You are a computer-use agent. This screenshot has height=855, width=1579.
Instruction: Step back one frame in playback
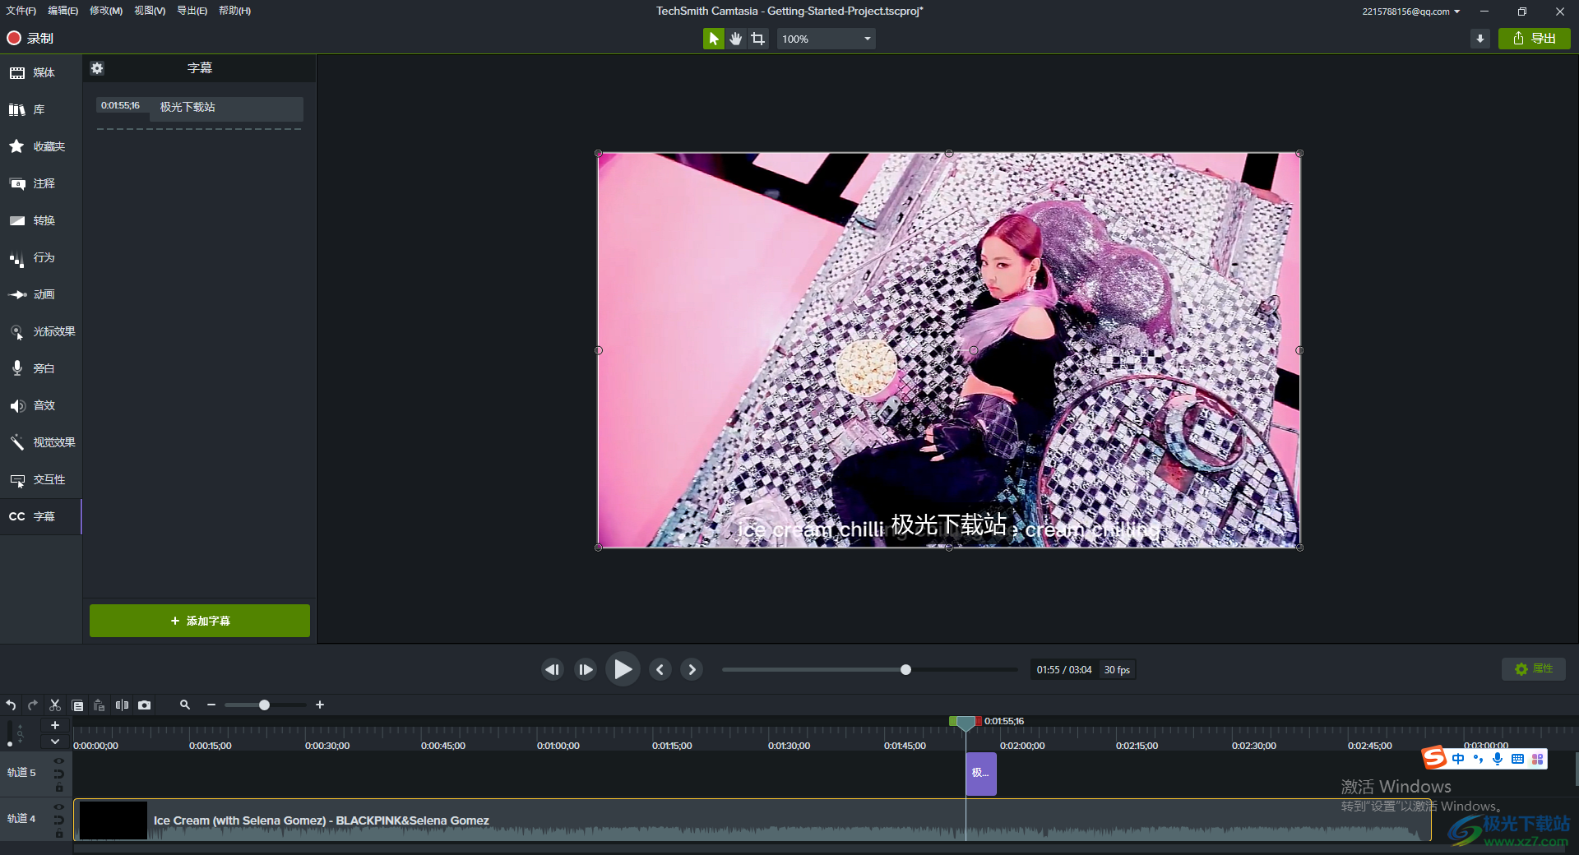pos(553,670)
